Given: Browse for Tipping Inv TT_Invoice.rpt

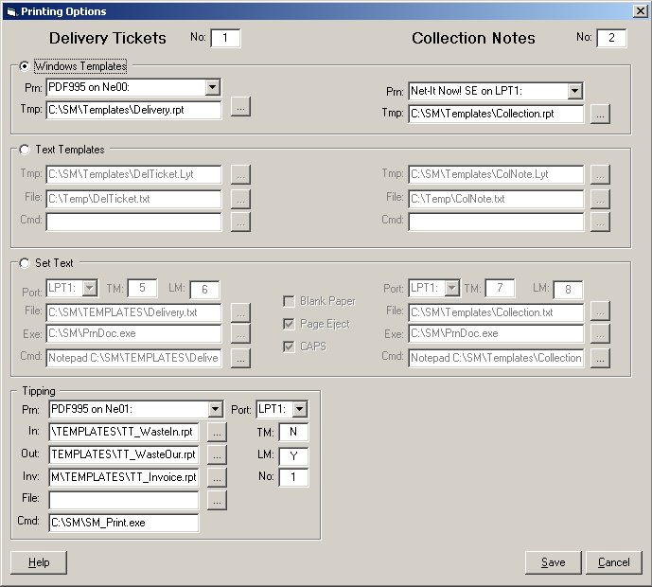Looking at the screenshot, I should (217, 477).
